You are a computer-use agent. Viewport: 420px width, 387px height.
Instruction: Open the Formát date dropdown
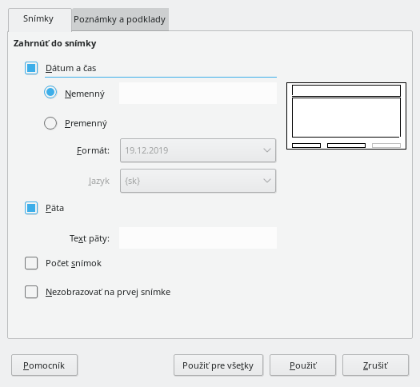click(x=198, y=150)
